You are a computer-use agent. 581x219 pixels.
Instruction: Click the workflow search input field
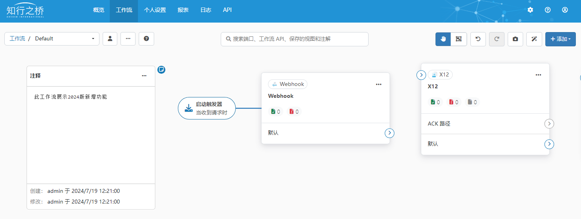[294, 39]
